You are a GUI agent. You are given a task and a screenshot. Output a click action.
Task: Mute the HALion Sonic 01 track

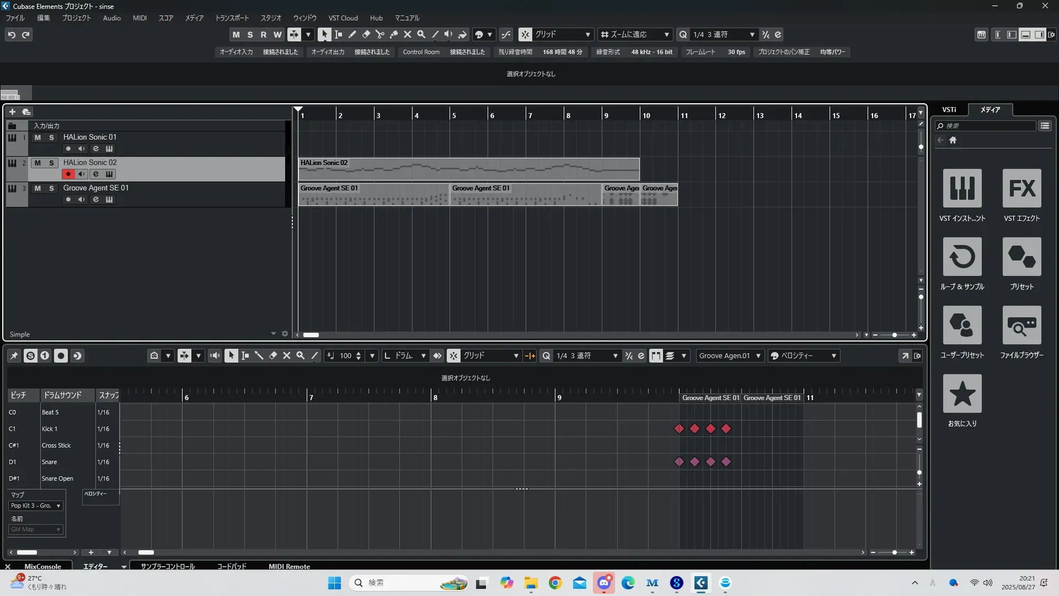38,137
